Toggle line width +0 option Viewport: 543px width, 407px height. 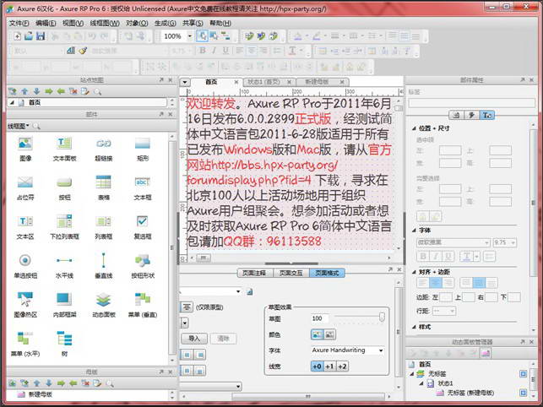coord(317,366)
